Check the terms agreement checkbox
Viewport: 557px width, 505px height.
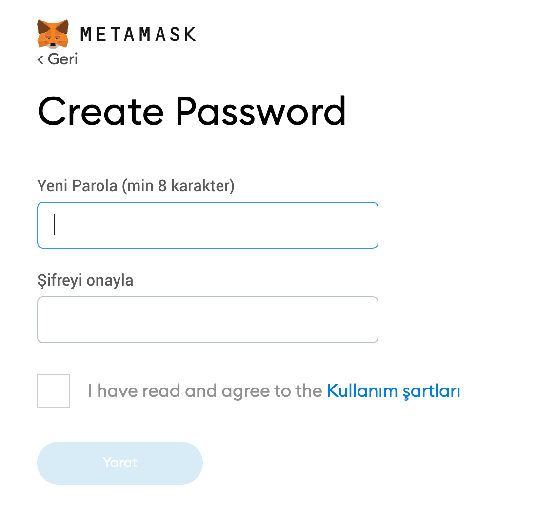pyautogui.click(x=54, y=390)
